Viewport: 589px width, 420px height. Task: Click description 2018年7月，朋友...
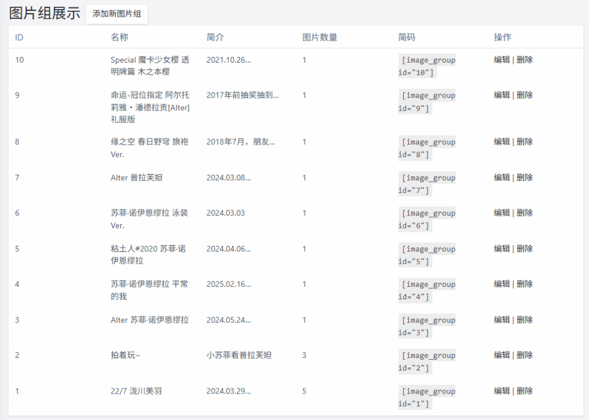tap(241, 142)
